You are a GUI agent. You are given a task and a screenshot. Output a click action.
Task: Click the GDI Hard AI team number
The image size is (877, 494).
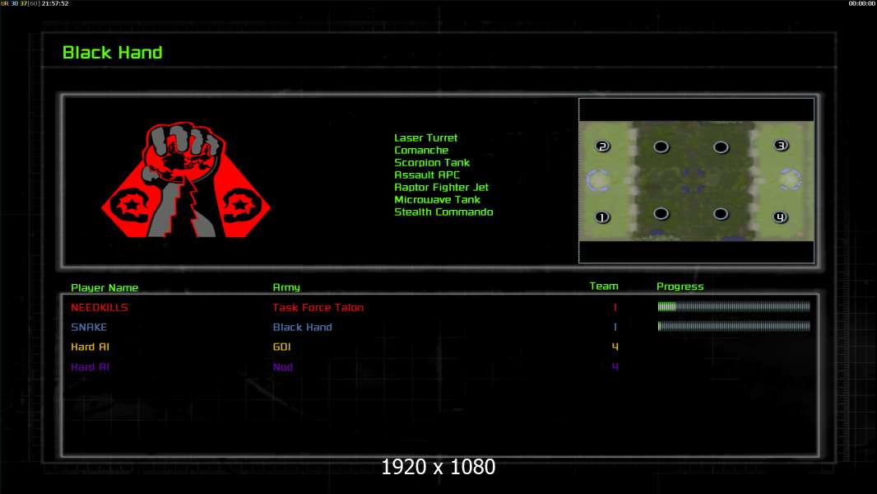pos(615,347)
